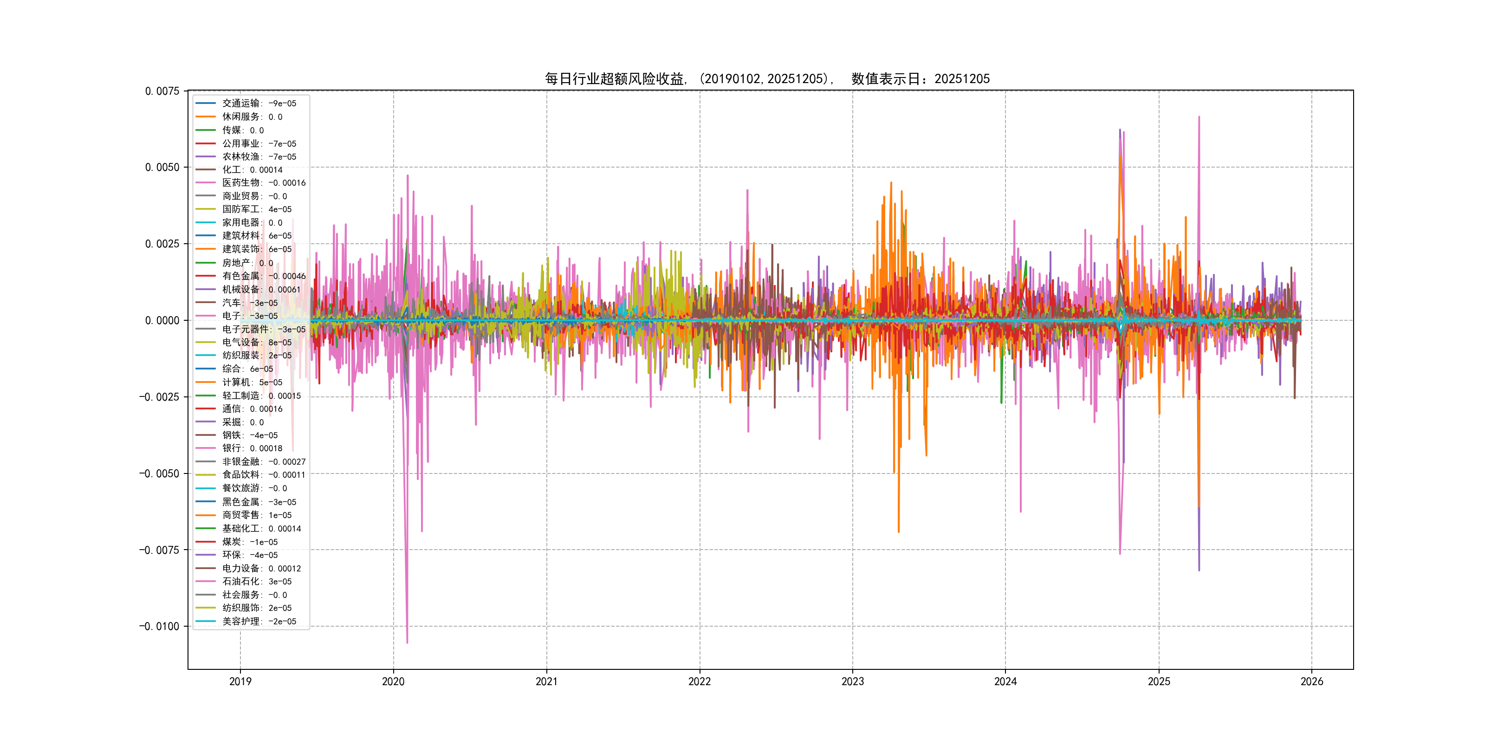The height and width of the screenshot is (752, 1504).
Task: Click the 2023 x-axis tick label
Action: tap(852, 681)
